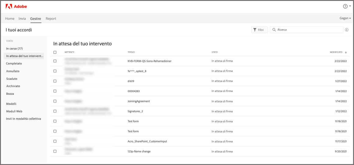Viewport: 354px width, 165px height.
Task: Click the filter funnel Filtri button
Action: [x=259, y=30]
